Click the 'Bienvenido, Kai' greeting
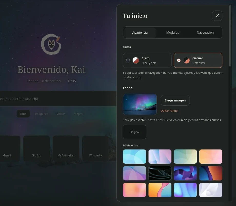Viewport: 236px width, 206px height. [51, 70]
